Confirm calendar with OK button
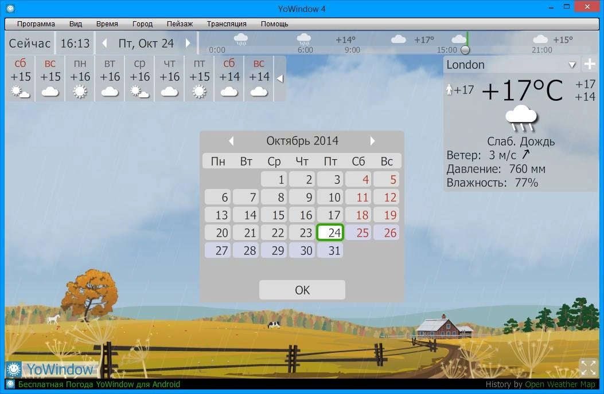Screen dimensions: 604x394 tap(302, 290)
